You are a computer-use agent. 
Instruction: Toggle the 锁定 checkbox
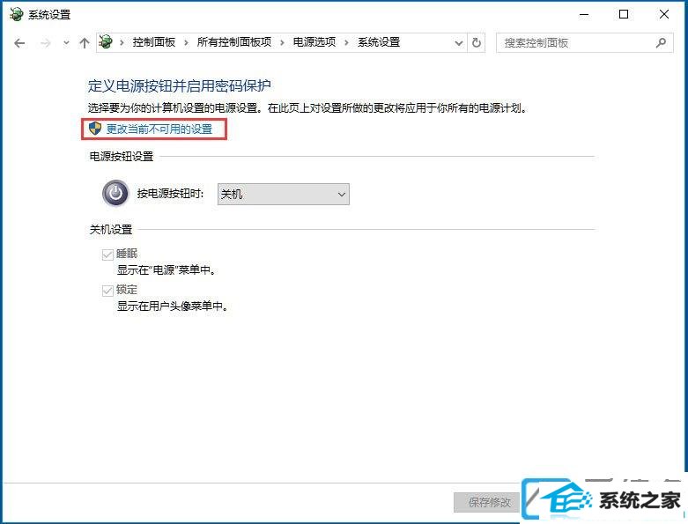[107, 291]
